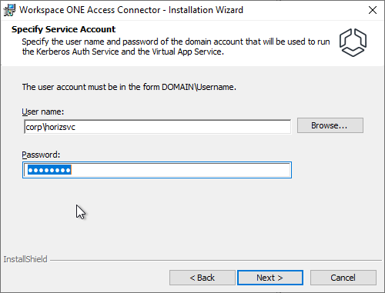Click the InstallShield branding text
The height and width of the screenshot is (293, 385).
tap(25, 259)
